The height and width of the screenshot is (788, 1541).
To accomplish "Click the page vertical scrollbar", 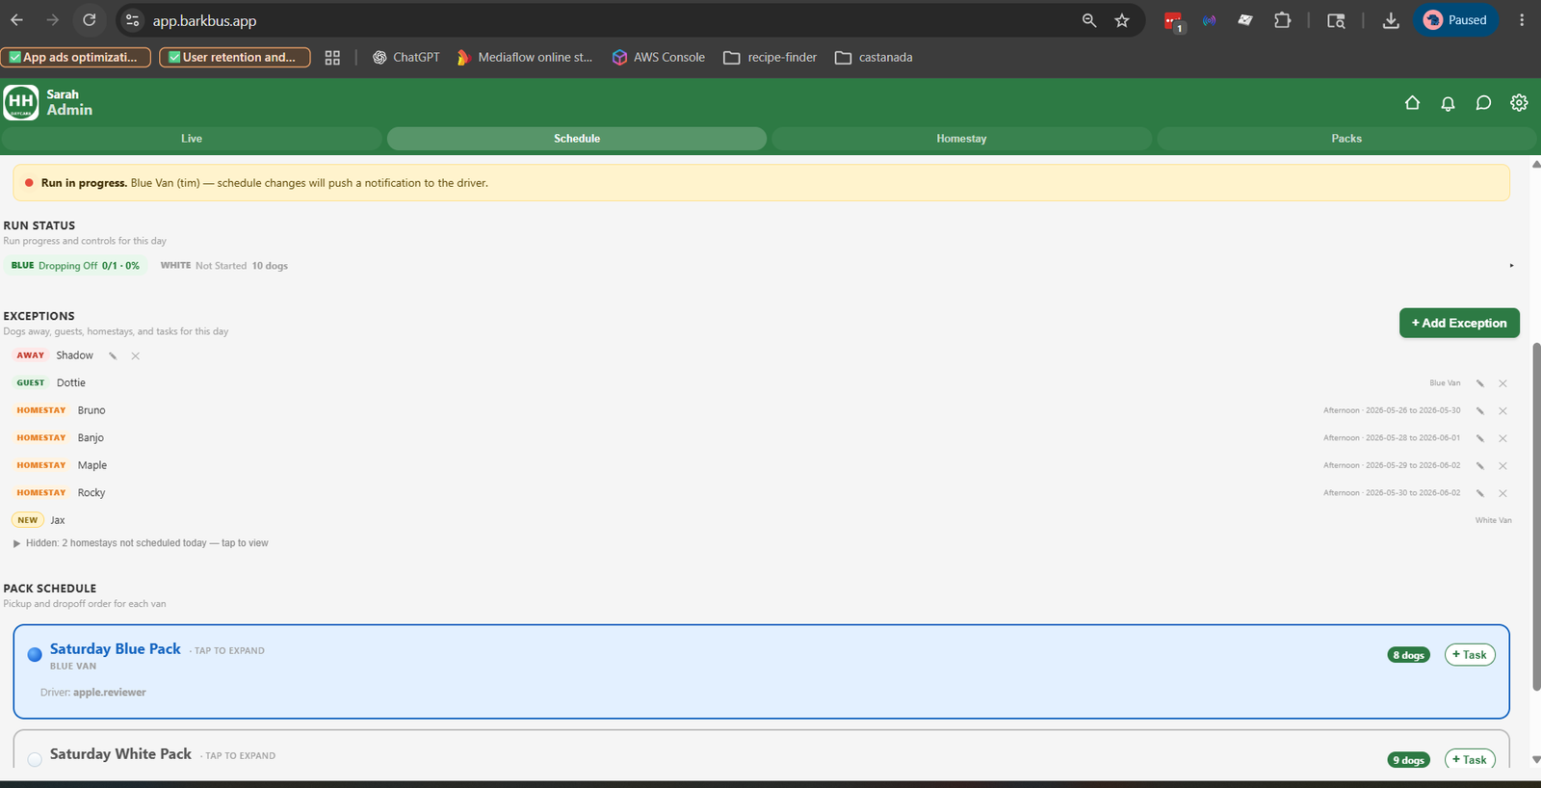I will coord(1536,516).
